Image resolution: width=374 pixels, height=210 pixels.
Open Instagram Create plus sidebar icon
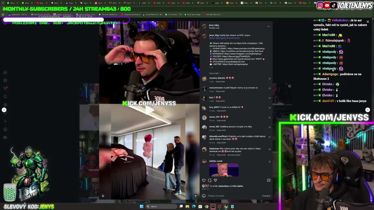click(5, 121)
